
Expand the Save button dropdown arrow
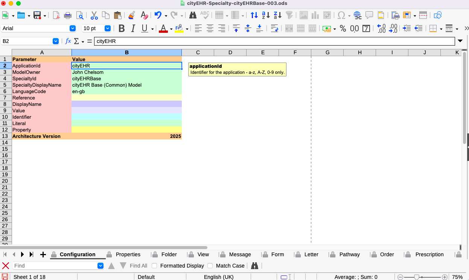[45, 15]
